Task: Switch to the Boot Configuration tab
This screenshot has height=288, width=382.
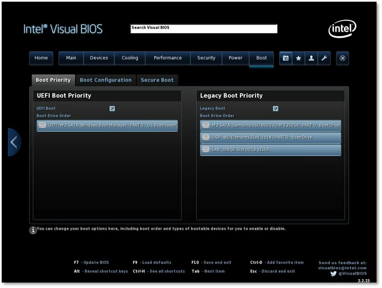Action: click(106, 80)
